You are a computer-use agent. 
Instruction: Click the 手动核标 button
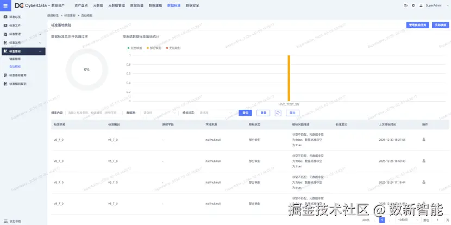coord(440,25)
